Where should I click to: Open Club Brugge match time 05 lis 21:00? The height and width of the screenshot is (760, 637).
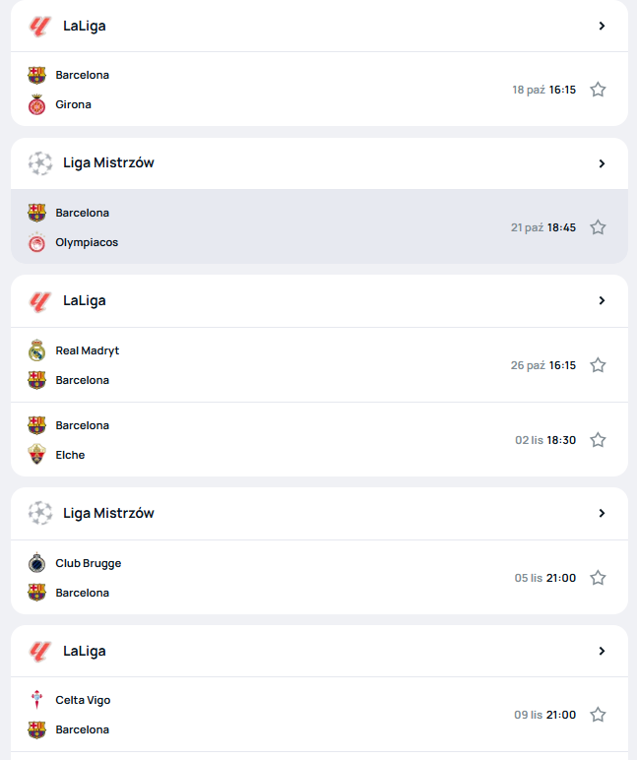[544, 578]
